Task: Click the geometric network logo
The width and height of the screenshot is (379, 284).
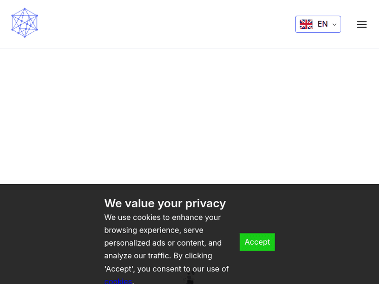Action: coord(24,23)
